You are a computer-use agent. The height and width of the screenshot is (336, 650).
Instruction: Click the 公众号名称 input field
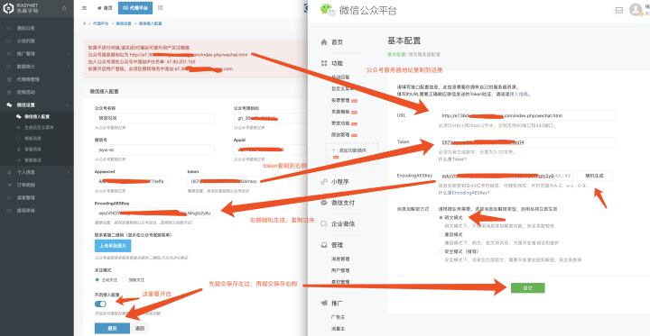[154, 118]
